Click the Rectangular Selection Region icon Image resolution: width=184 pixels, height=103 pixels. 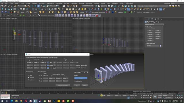[32, 6]
